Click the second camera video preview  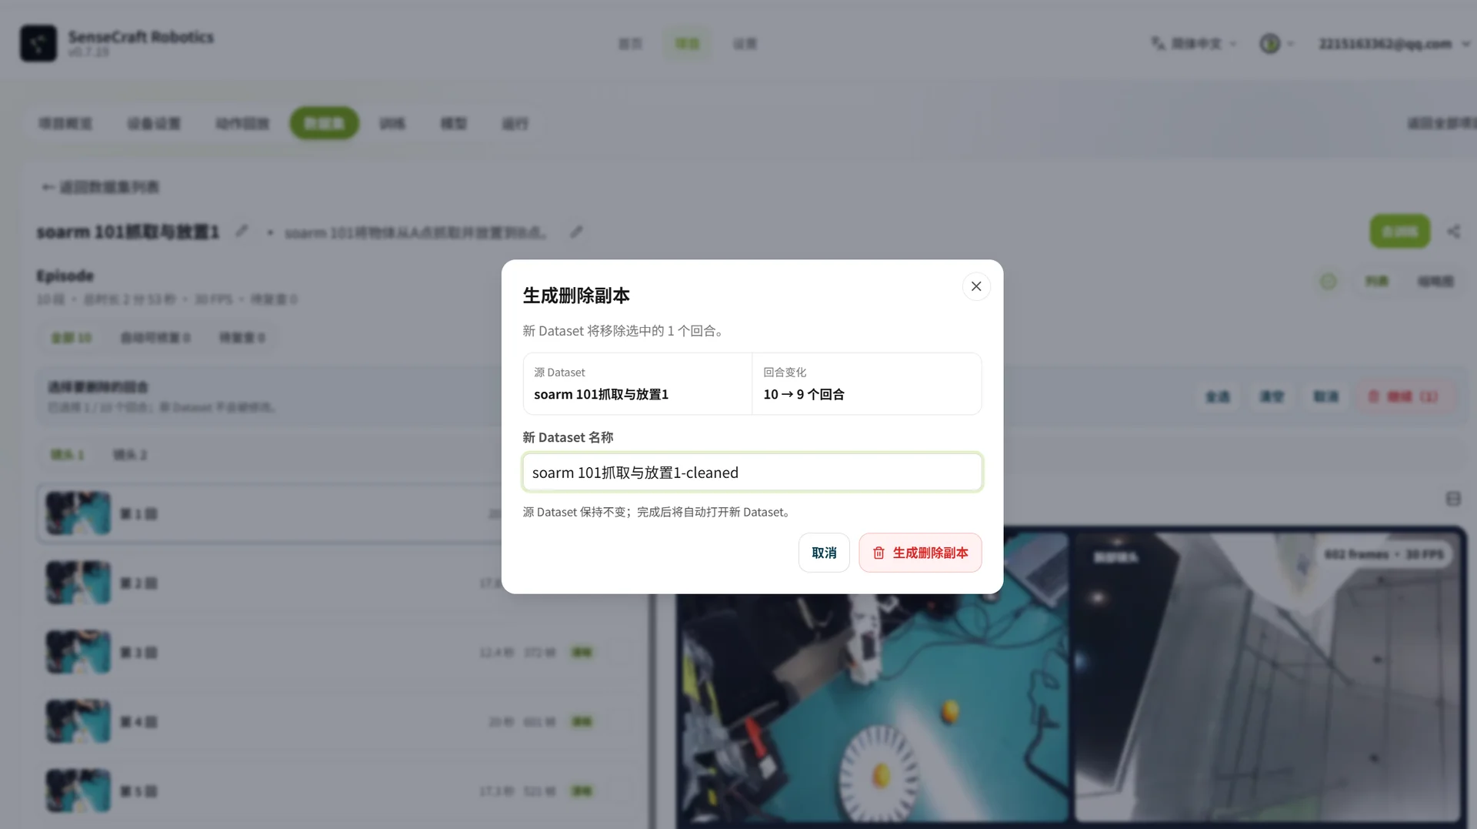pos(1269,677)
